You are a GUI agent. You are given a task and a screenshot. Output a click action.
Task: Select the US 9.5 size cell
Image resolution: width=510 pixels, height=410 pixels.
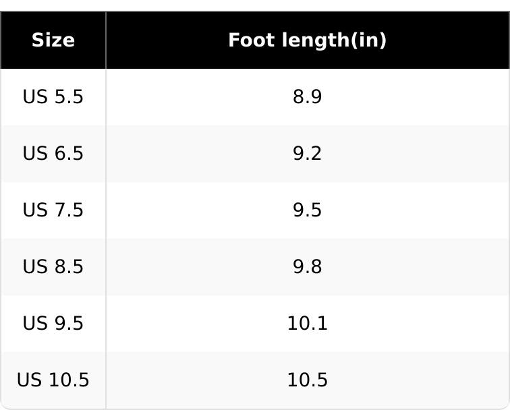(53, 324)
